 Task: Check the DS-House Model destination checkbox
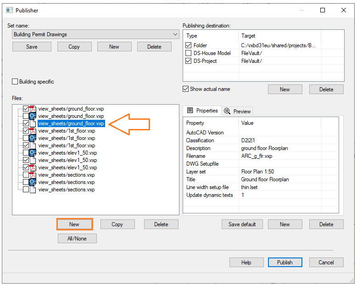coord(189,53)
